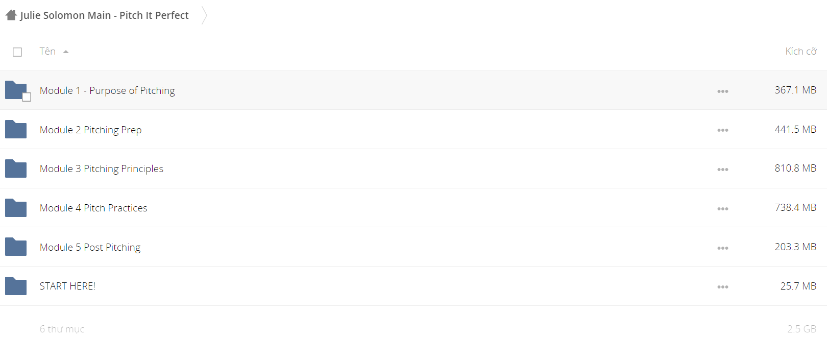Click Julie Solomon Main breadcrumb title
Screen dimensions: 827x361
[104, 15]
